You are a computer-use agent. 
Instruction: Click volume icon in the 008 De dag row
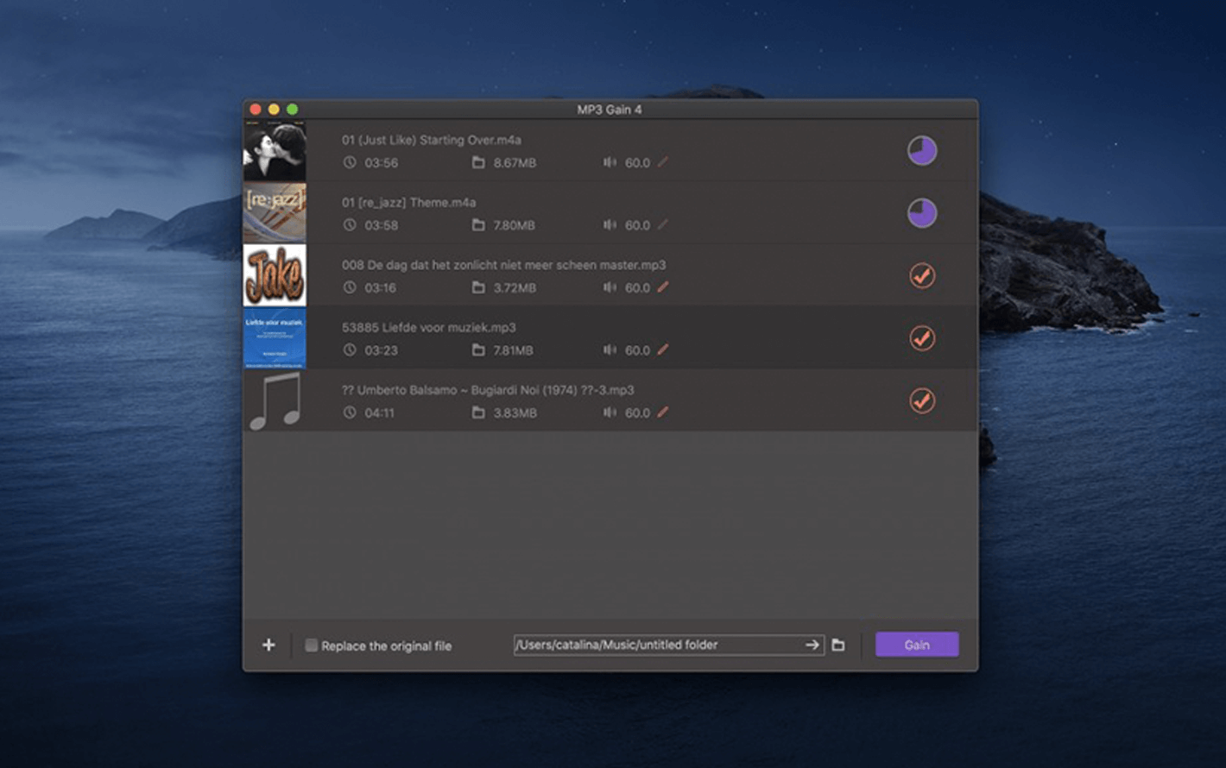click(x=610, y=287)
